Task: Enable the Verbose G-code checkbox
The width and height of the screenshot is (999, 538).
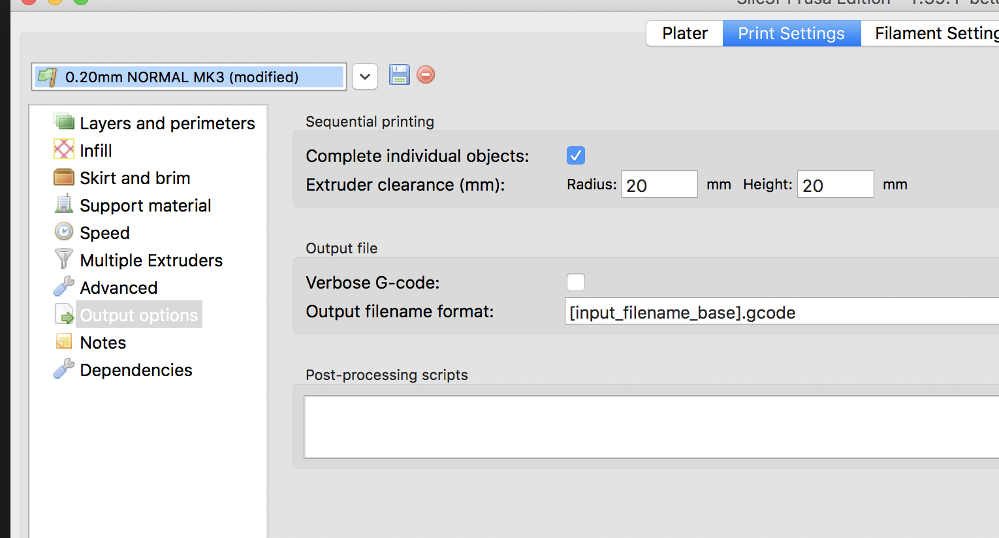Action: pyautogui.click(x=576, y=282)
